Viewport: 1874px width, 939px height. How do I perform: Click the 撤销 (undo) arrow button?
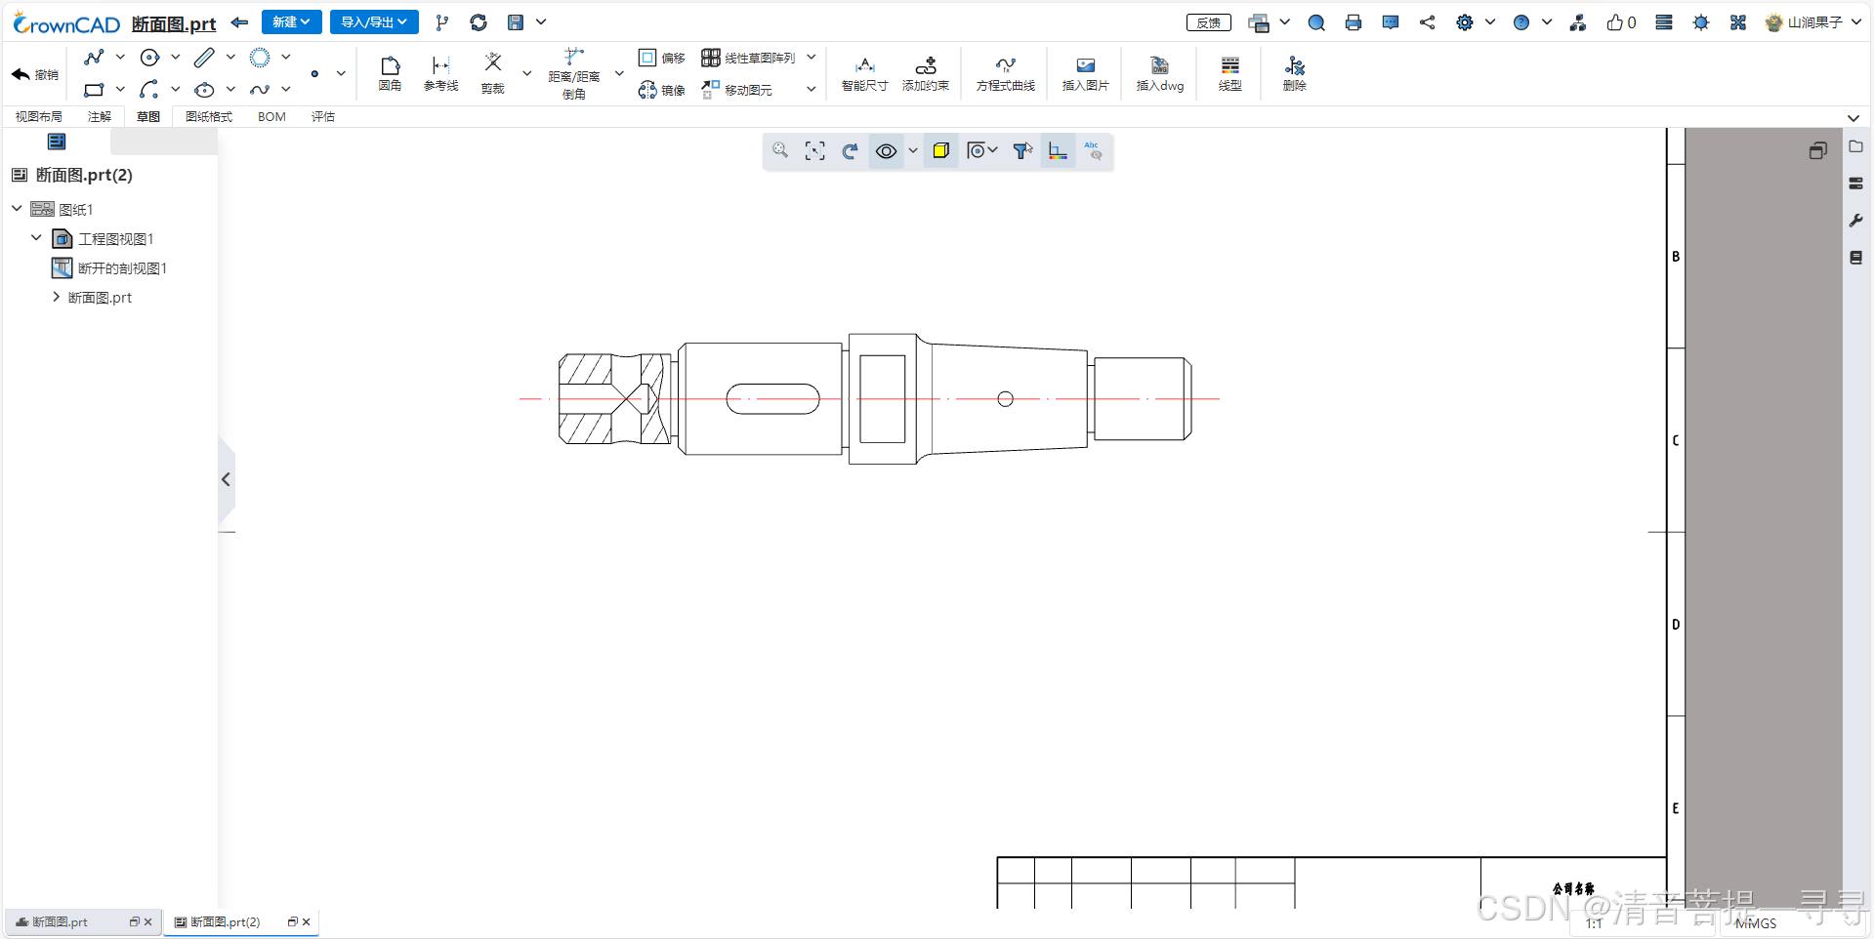coord(34,74)
